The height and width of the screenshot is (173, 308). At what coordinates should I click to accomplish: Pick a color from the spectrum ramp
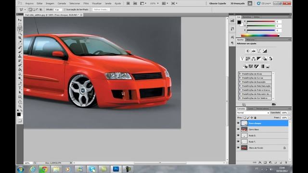260,36
